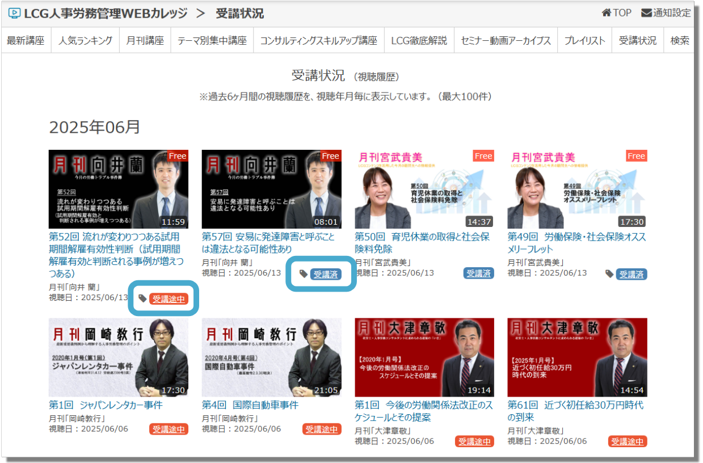Open コンサルティングスキルアップ講座 tab
This screenshot has height=463, width=703.
tap(318, 41)
